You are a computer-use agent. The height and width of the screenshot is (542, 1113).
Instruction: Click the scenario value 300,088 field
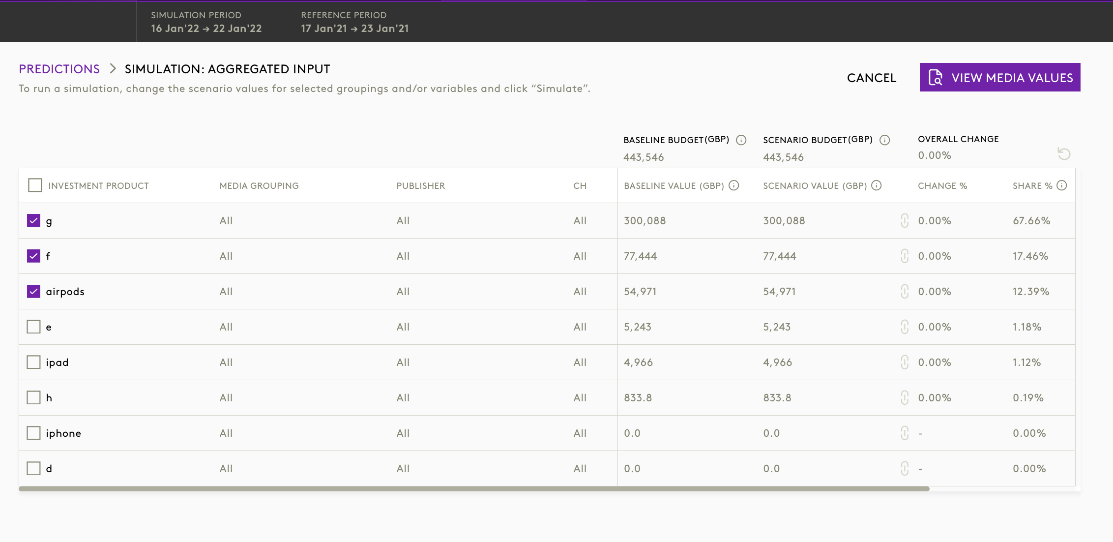[x=784, y=221]
